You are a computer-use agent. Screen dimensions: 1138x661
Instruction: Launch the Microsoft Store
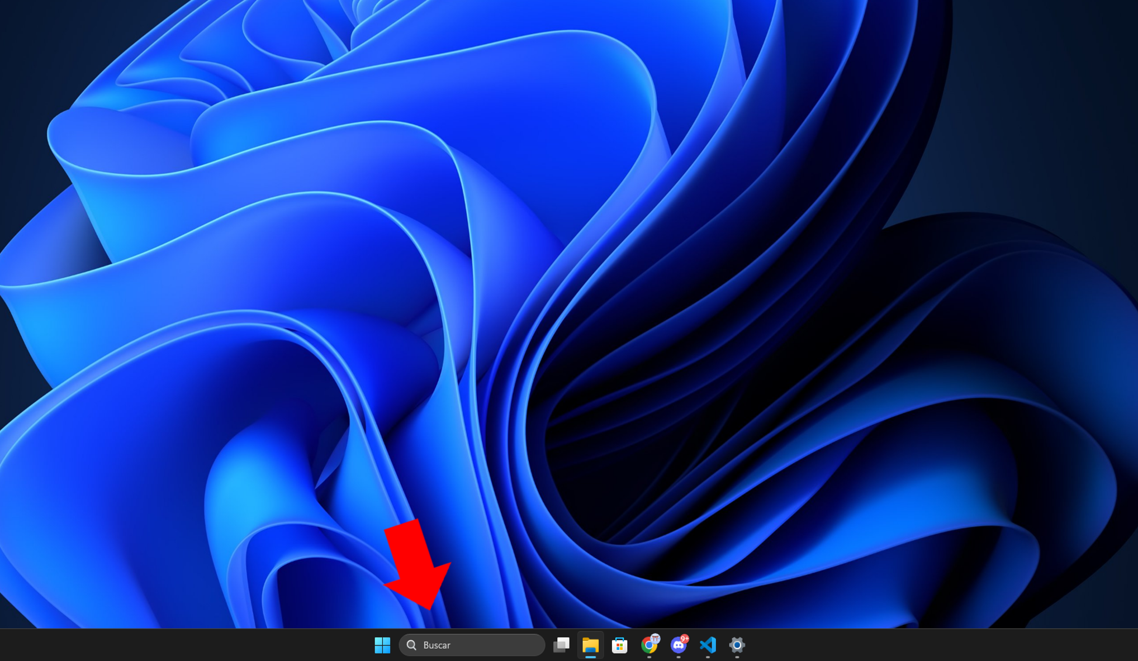[x=620, y=645]
